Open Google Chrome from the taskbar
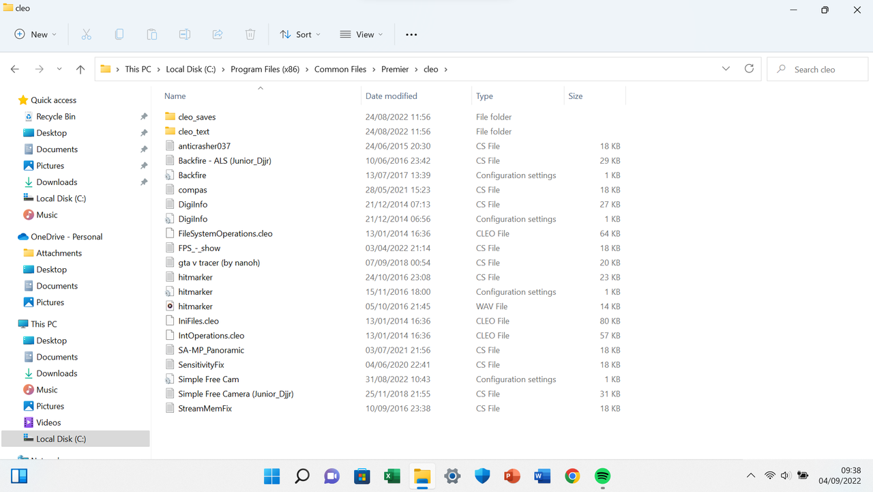The width and height of the screenshot is (873, 492). (572, 476)
